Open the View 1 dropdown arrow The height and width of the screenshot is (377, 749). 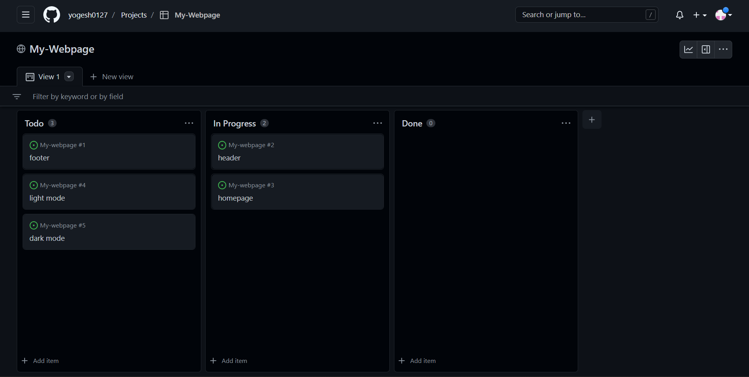click(x=69, y=76)
